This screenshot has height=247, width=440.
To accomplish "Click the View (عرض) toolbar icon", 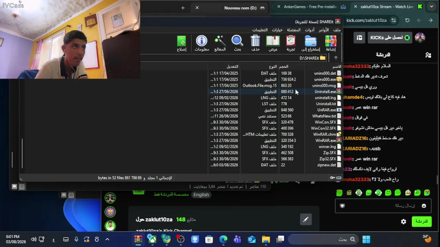I will click(x=273, y=44).
